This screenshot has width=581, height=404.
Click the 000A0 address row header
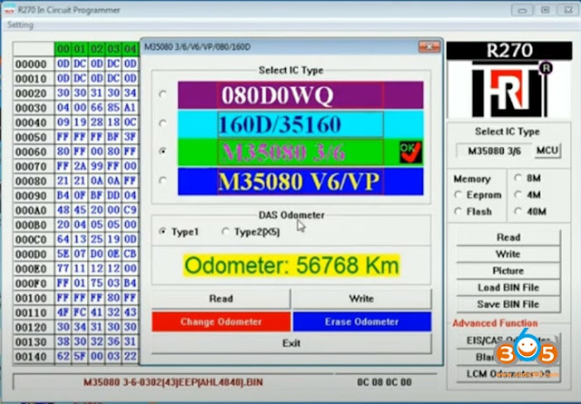pos(34,210)
